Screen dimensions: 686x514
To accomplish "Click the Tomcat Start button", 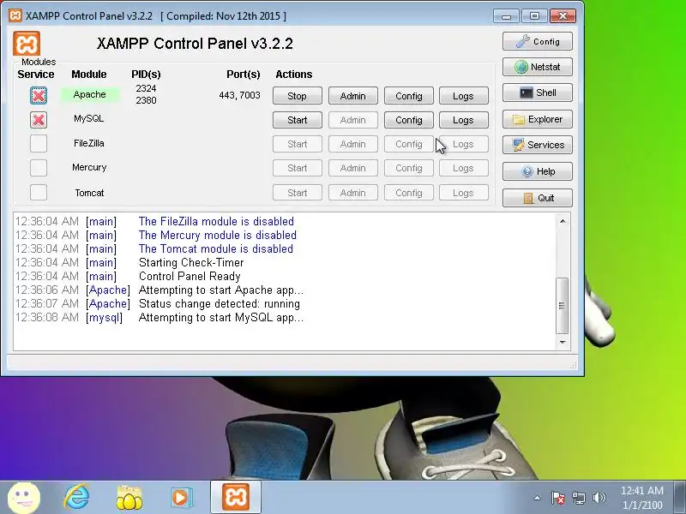I will tap(297, 193).
